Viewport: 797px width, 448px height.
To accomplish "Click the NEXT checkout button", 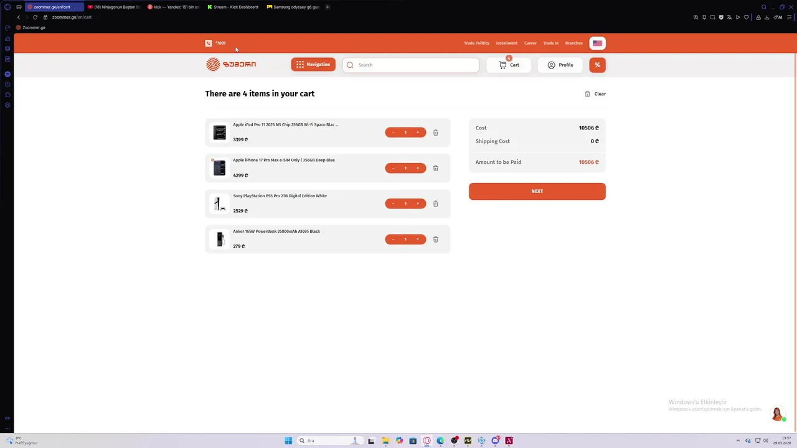I will pos(537,191).
